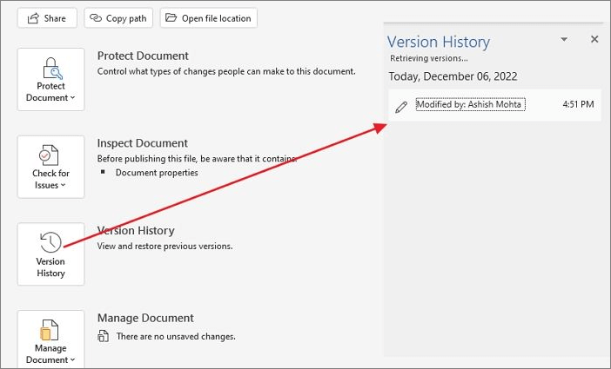Viewport: 611px width, 369px height.
Task: Select the 4:51 PM version timestamp
Action: 578,105
